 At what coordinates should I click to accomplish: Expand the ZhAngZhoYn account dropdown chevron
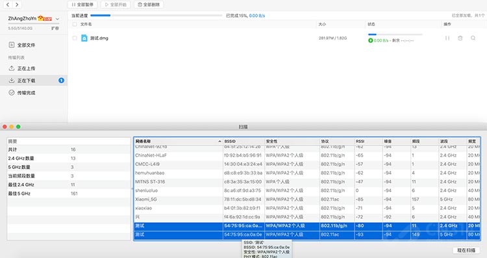[57, 19]
